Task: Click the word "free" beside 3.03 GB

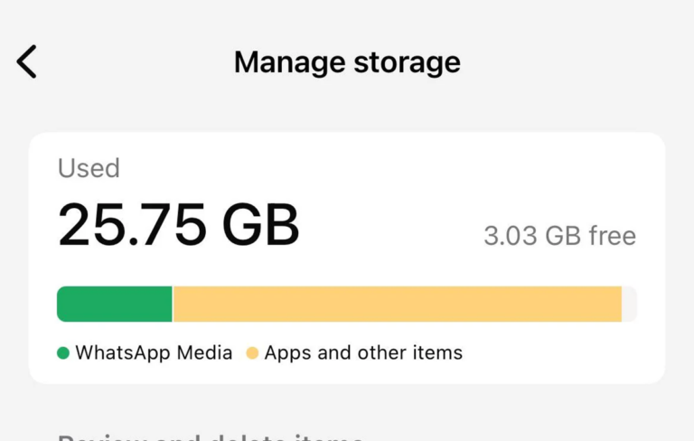Action: point(612,237)
